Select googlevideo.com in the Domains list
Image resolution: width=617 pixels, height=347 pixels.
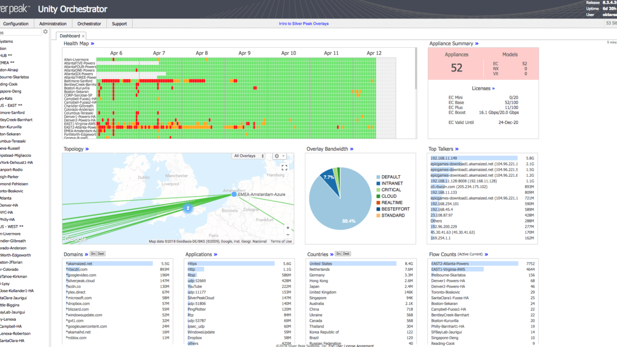(x=117, y=275)
